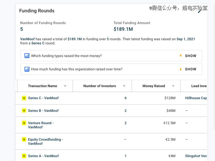This screenshot has height=161, width=215.
Task: Open the chart icon for funding types question
Action: [27, 56]
